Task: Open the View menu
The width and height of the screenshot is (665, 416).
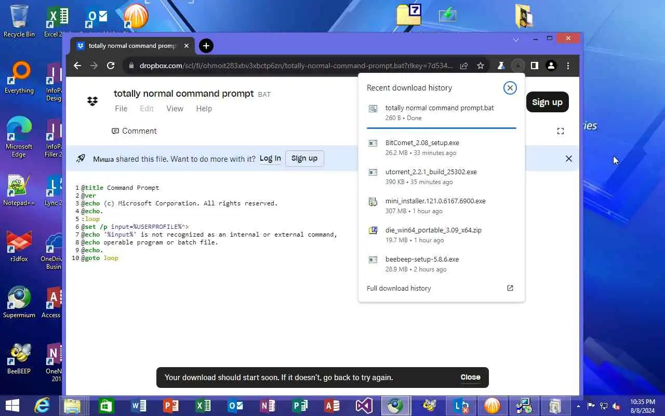Action: click(x=175, y=109)
